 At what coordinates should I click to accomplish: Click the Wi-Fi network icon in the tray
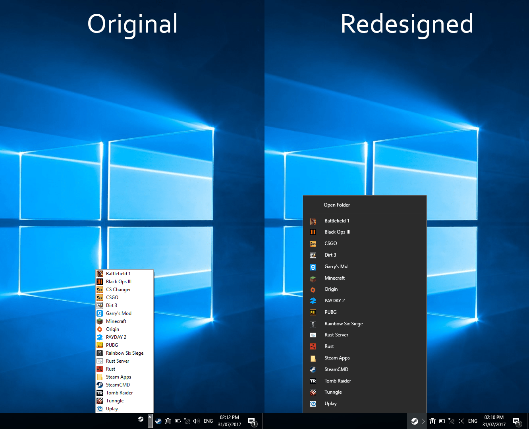coord(452,421)
